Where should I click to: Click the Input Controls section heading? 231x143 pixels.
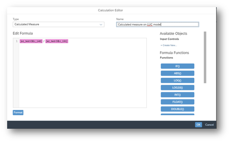pyautogui.click(x=169, y=39)
